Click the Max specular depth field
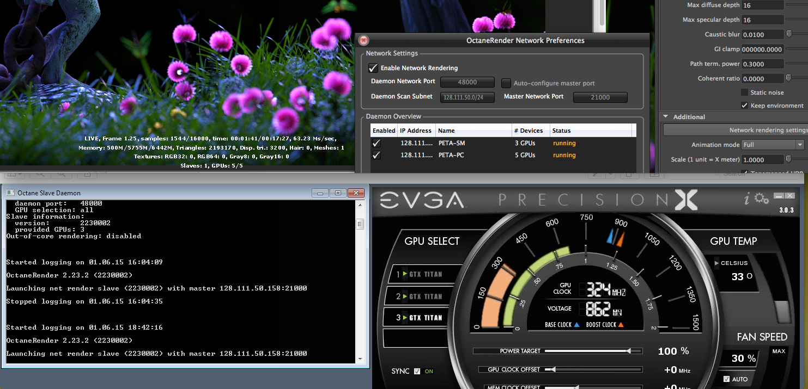Viewport: 808px width, 389px height. 763,20
